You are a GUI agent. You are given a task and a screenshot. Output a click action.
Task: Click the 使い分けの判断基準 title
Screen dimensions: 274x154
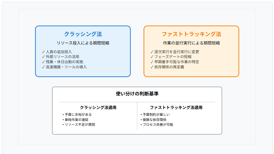137,94
